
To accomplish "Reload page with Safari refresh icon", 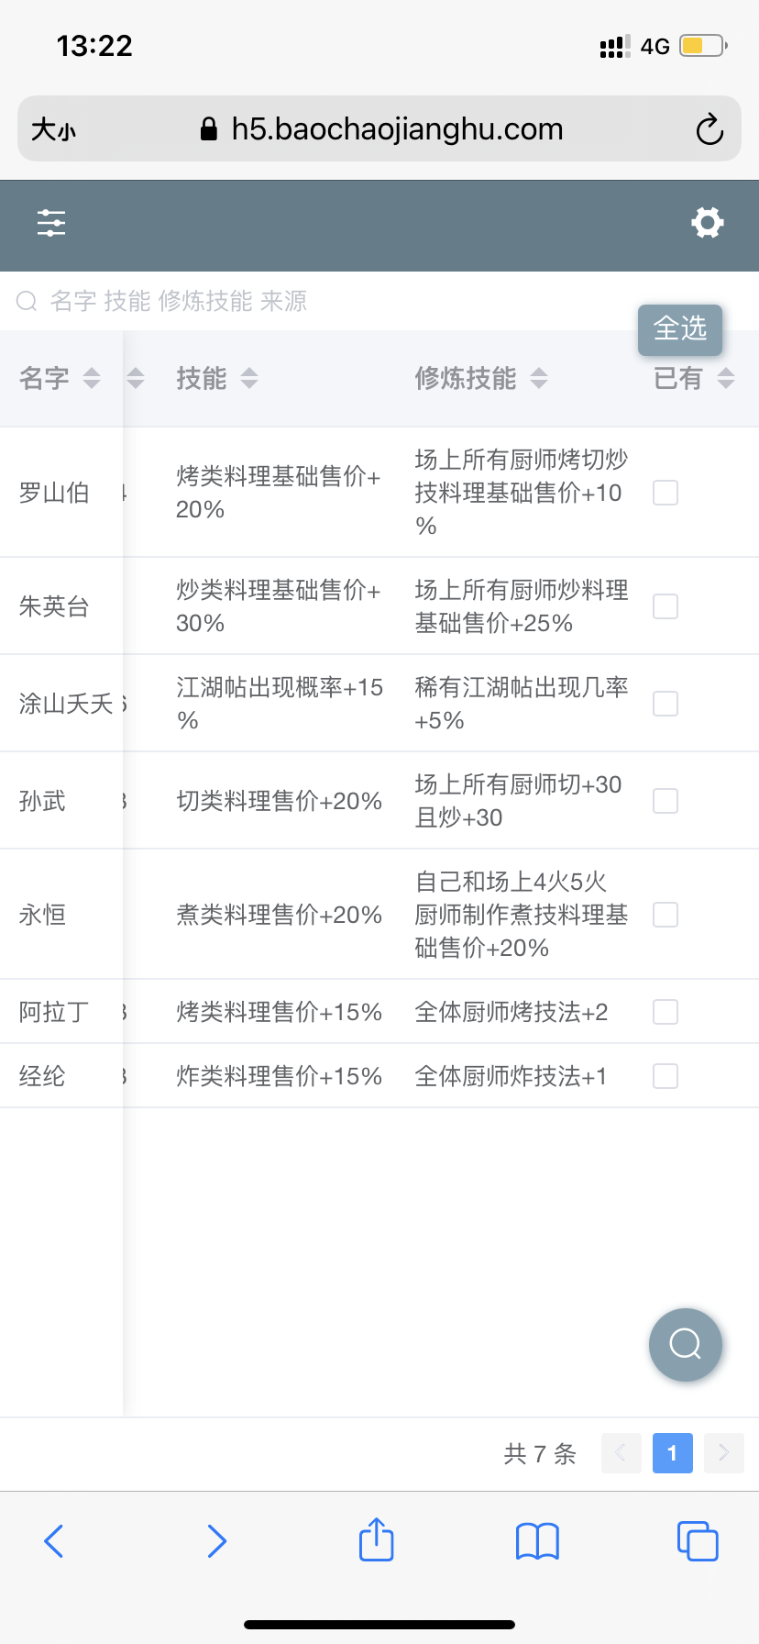I will [x=709, y=129].
